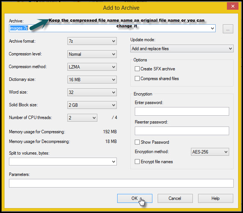Open the Word size dropdown
The height and width of the screenshot is (213, 243).
[92, 92]
